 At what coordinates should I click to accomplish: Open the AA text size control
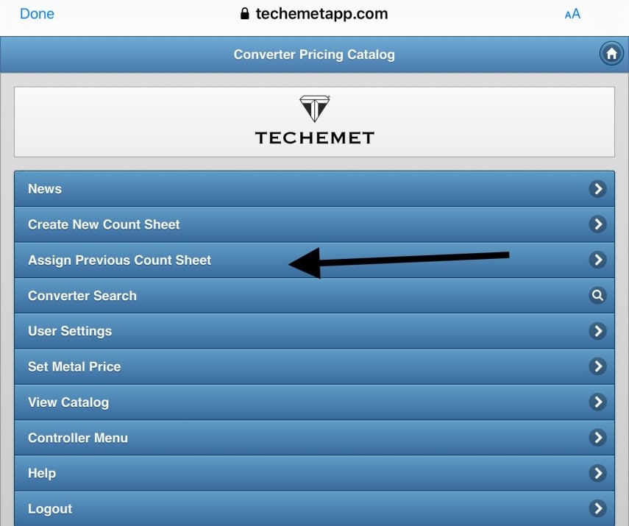572,14
